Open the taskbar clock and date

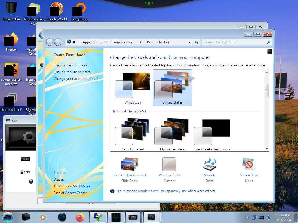283,217
